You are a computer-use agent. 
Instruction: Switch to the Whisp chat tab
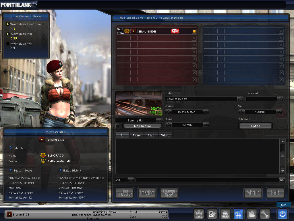(165, 135)
